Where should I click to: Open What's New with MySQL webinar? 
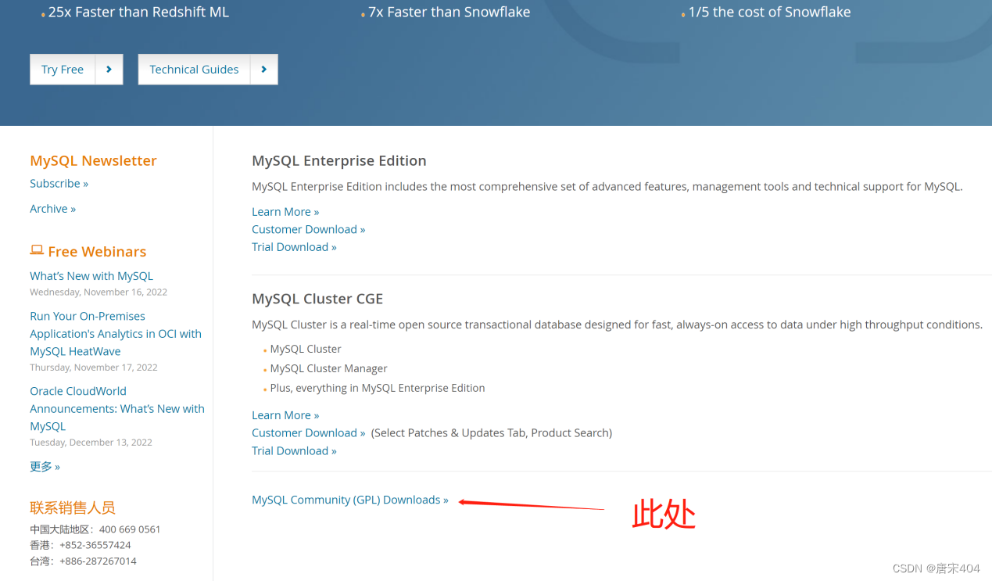(x=91, y=276)
